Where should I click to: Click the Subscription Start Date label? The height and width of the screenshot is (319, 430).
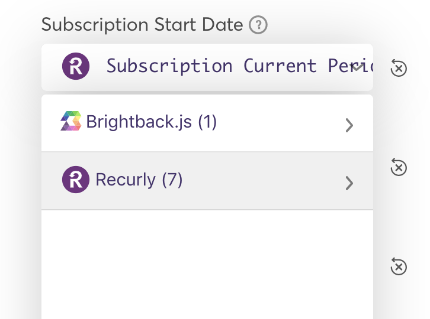coord(142,25)
